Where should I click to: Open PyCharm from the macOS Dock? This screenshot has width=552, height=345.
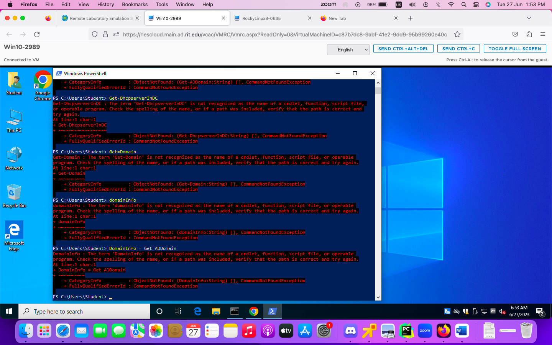pyautogui.click(x=406, y=330)
